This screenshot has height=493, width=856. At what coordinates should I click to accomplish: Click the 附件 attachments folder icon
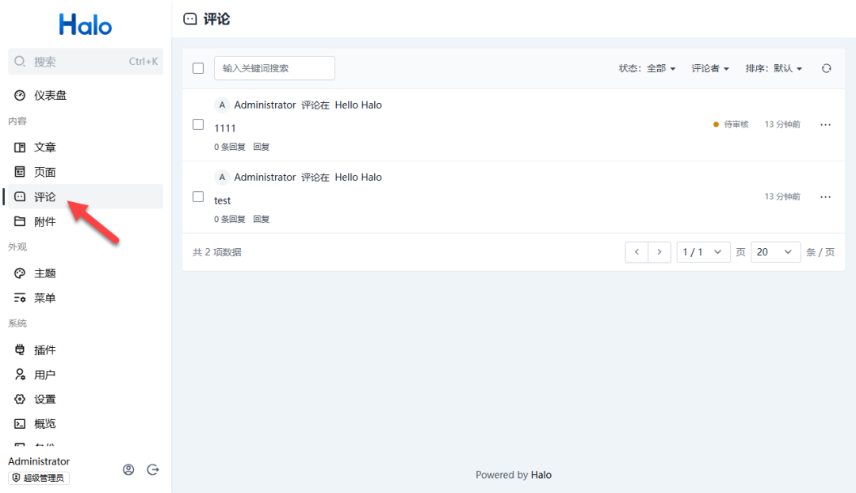click(x=20, y=221)
